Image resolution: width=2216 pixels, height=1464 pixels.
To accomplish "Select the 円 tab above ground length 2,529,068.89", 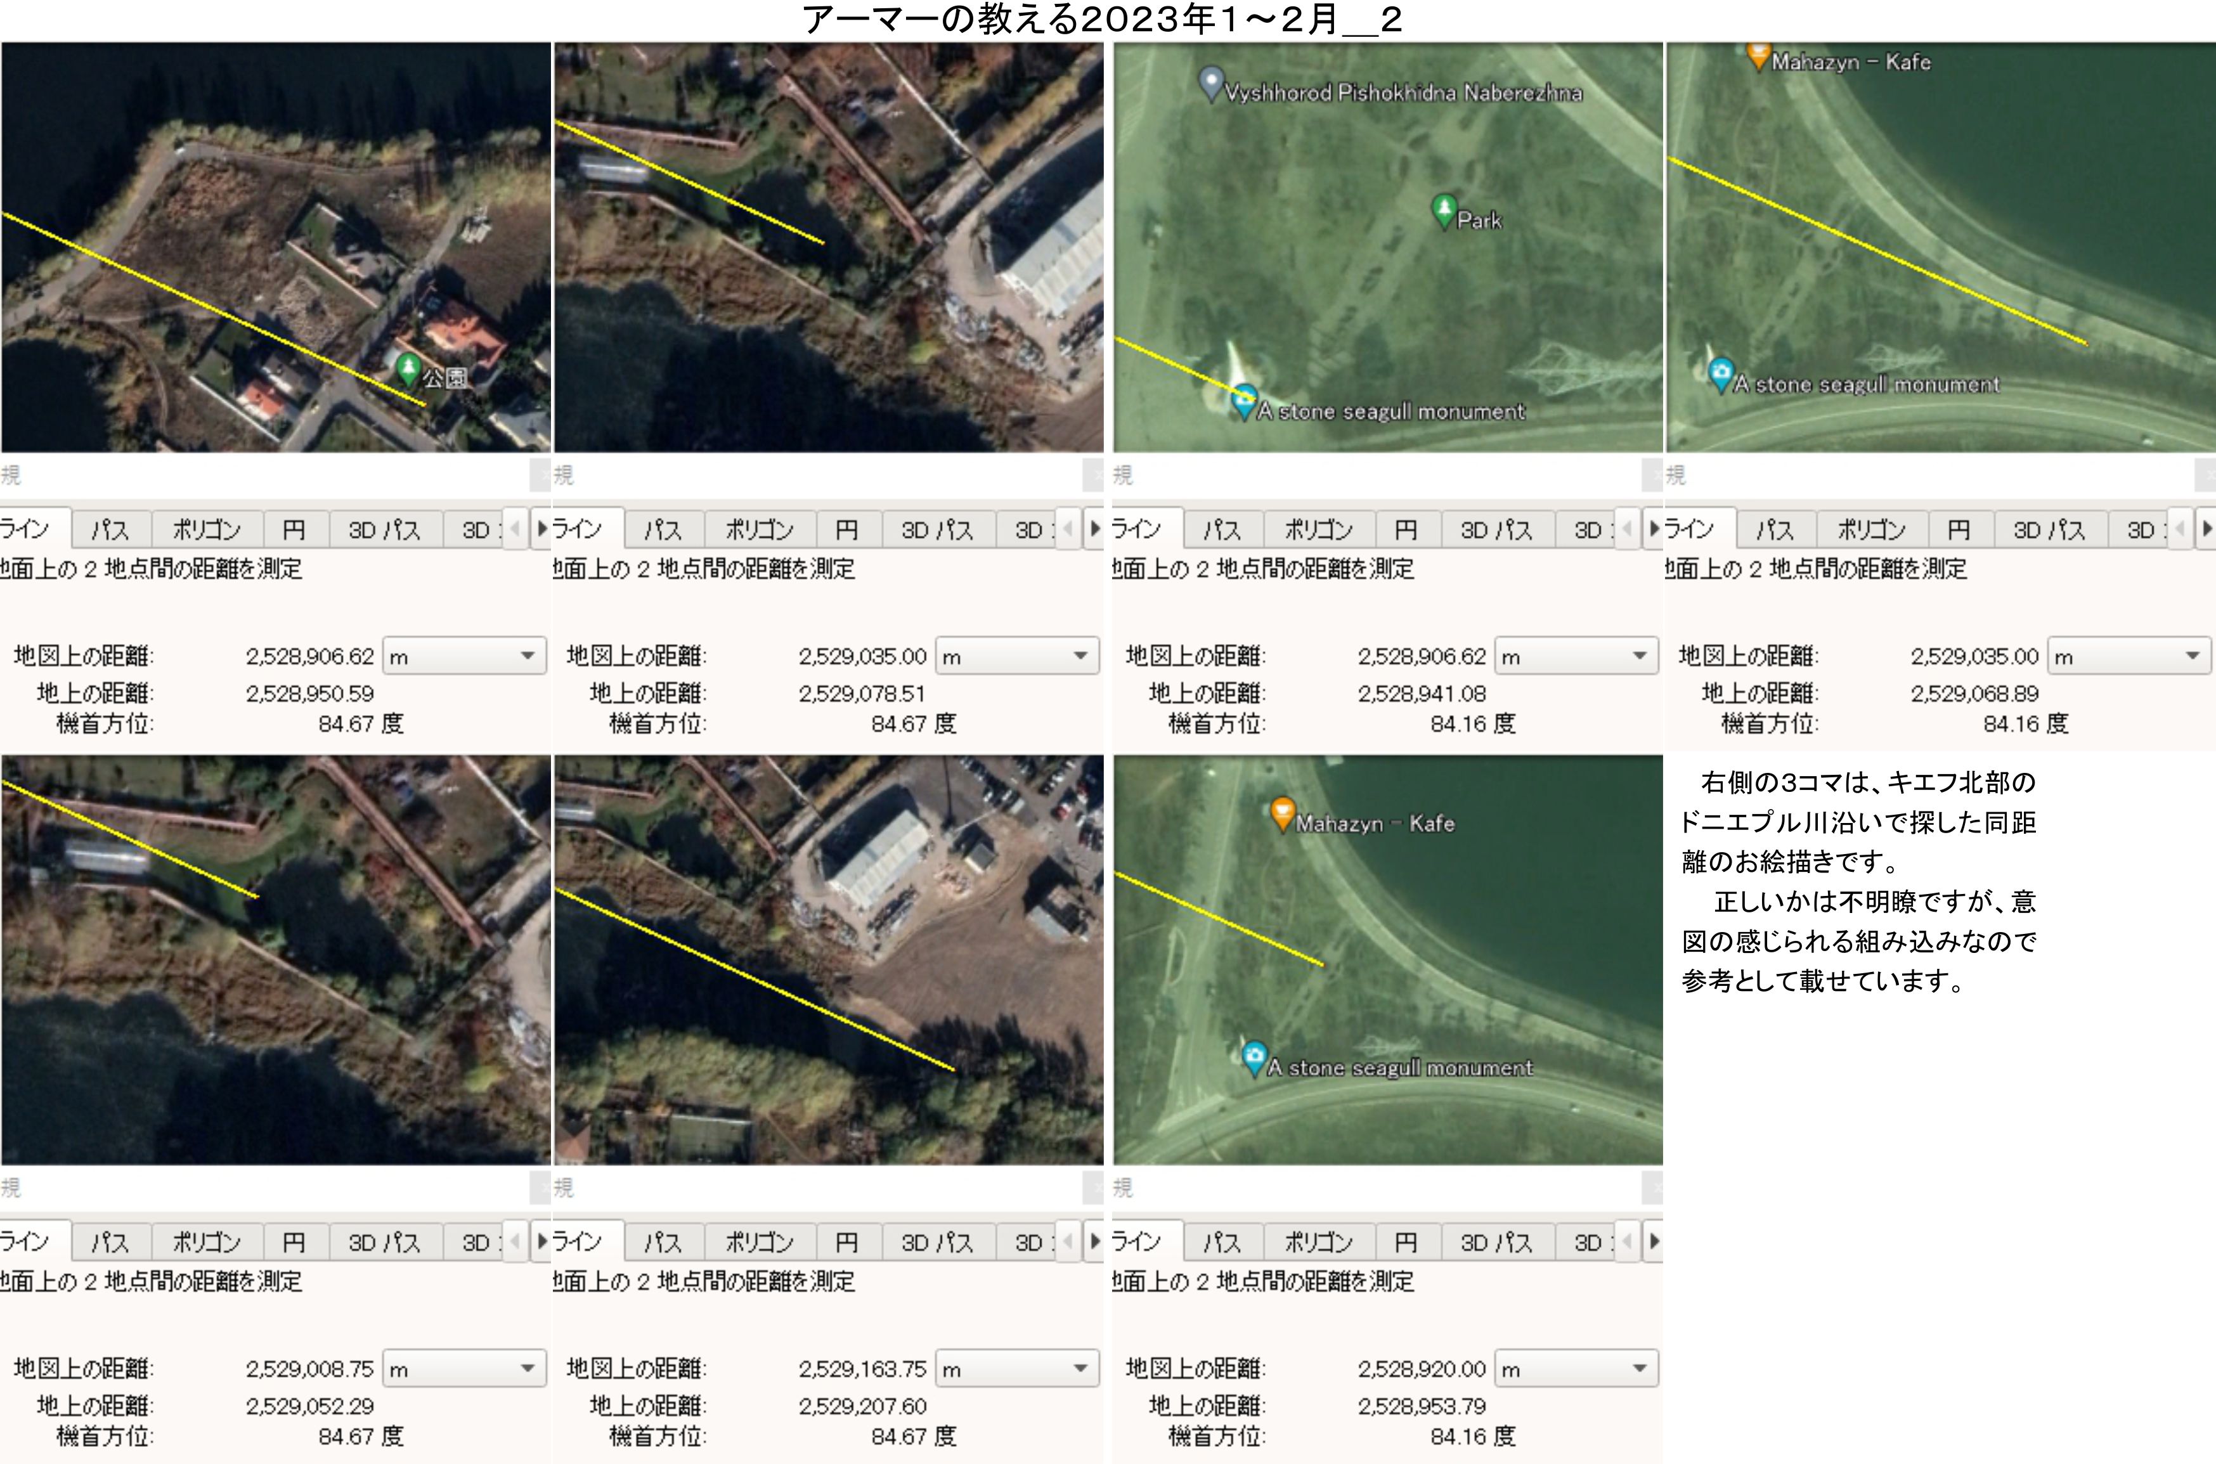I will point(1959,530).
